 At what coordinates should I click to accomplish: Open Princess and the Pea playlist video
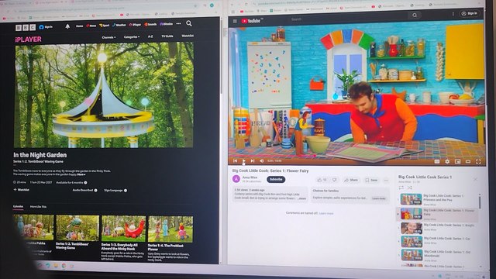coord(437,200)
